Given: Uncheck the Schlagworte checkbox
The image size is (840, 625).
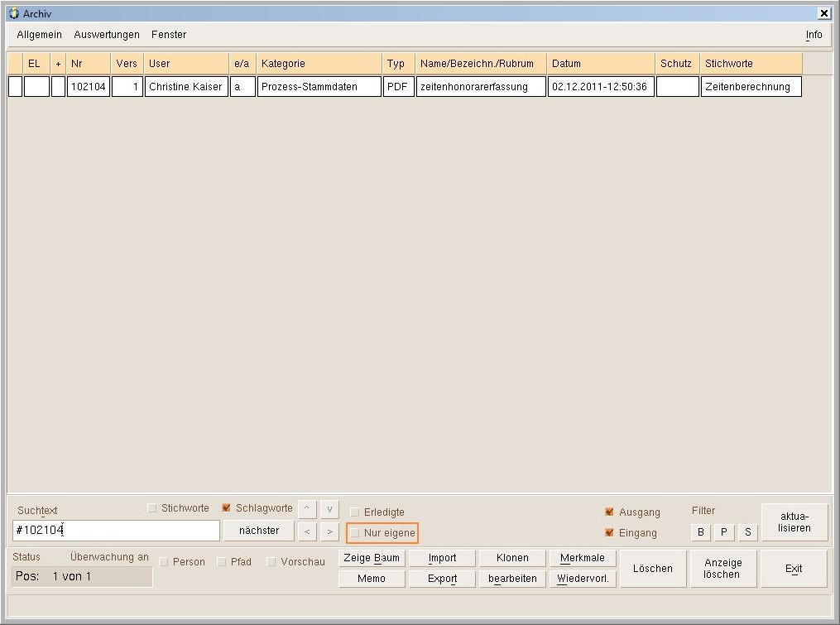Looking at the screenshot, I should pyautogui.click(x=227, y=508).
